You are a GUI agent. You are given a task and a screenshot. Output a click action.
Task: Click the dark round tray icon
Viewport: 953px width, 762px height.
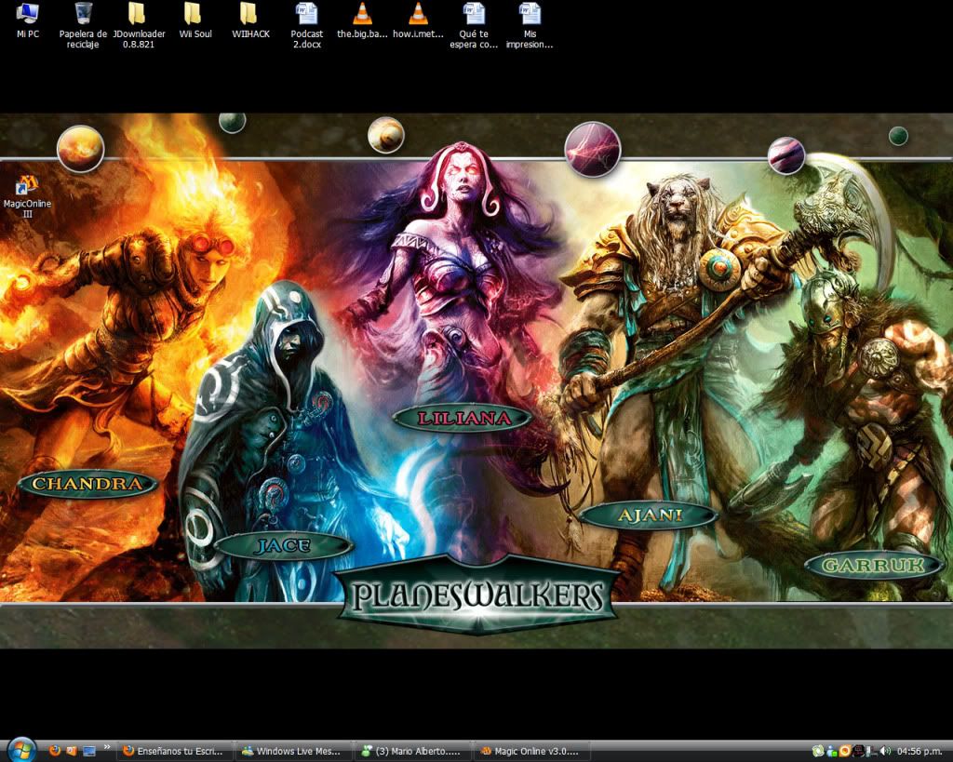[858, 751]
